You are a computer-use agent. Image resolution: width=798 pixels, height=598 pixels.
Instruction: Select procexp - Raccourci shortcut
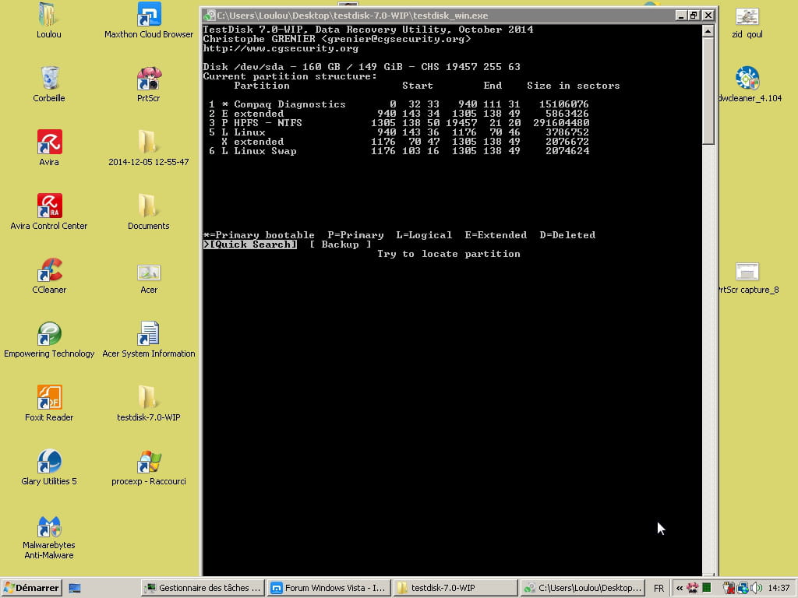149,467
